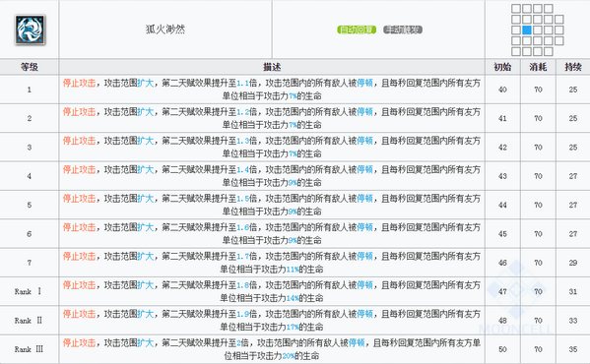Image resolution: width=590 pixels, height=364 pixels.
Task: Click level cell 4
Action: coord(30,176)
